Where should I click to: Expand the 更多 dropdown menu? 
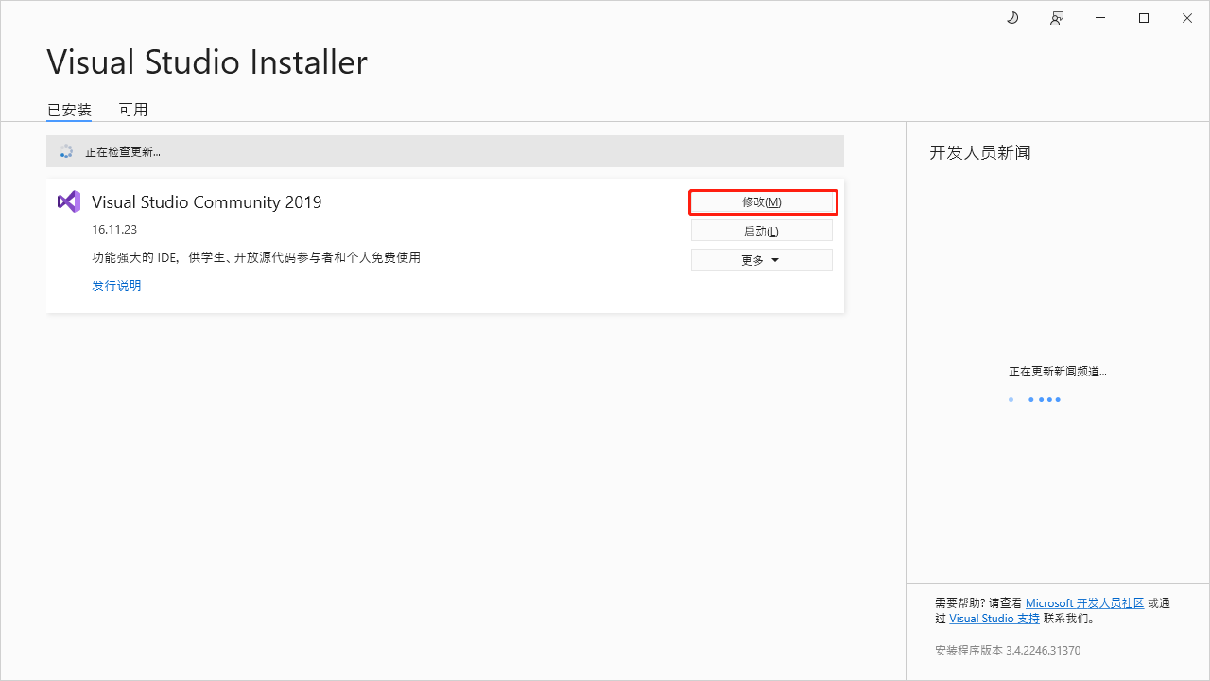click(x=761, y=260)
